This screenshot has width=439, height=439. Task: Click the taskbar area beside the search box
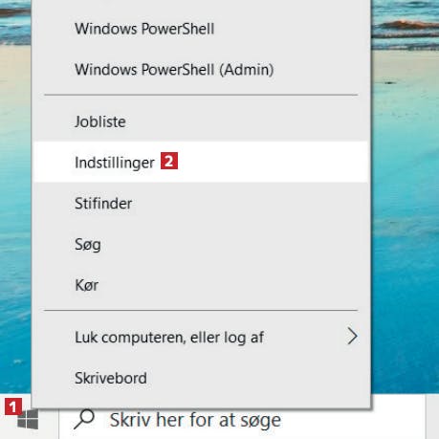(x=432, y=417)
